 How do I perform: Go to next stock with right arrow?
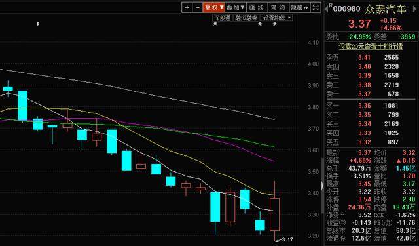click(x=414, y=9)
